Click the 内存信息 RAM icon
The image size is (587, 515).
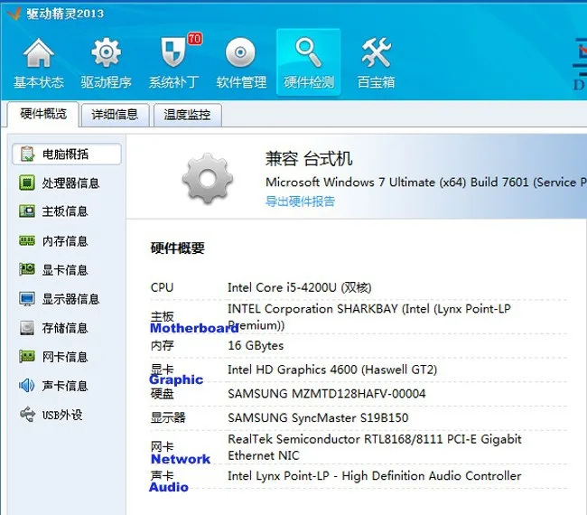[27, 240]
